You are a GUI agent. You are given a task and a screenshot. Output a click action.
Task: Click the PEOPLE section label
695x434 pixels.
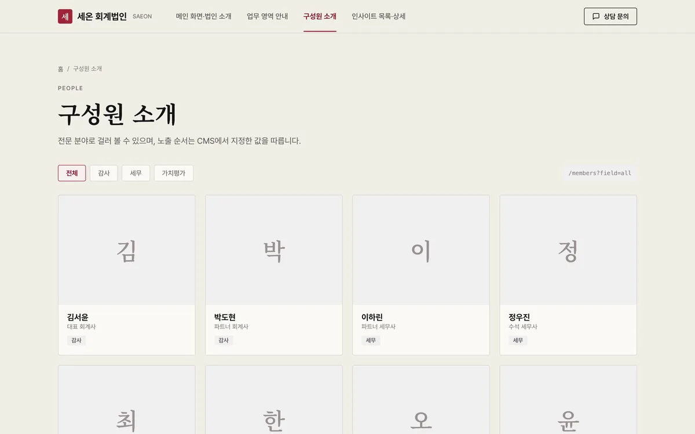click(x=71, y=89)
